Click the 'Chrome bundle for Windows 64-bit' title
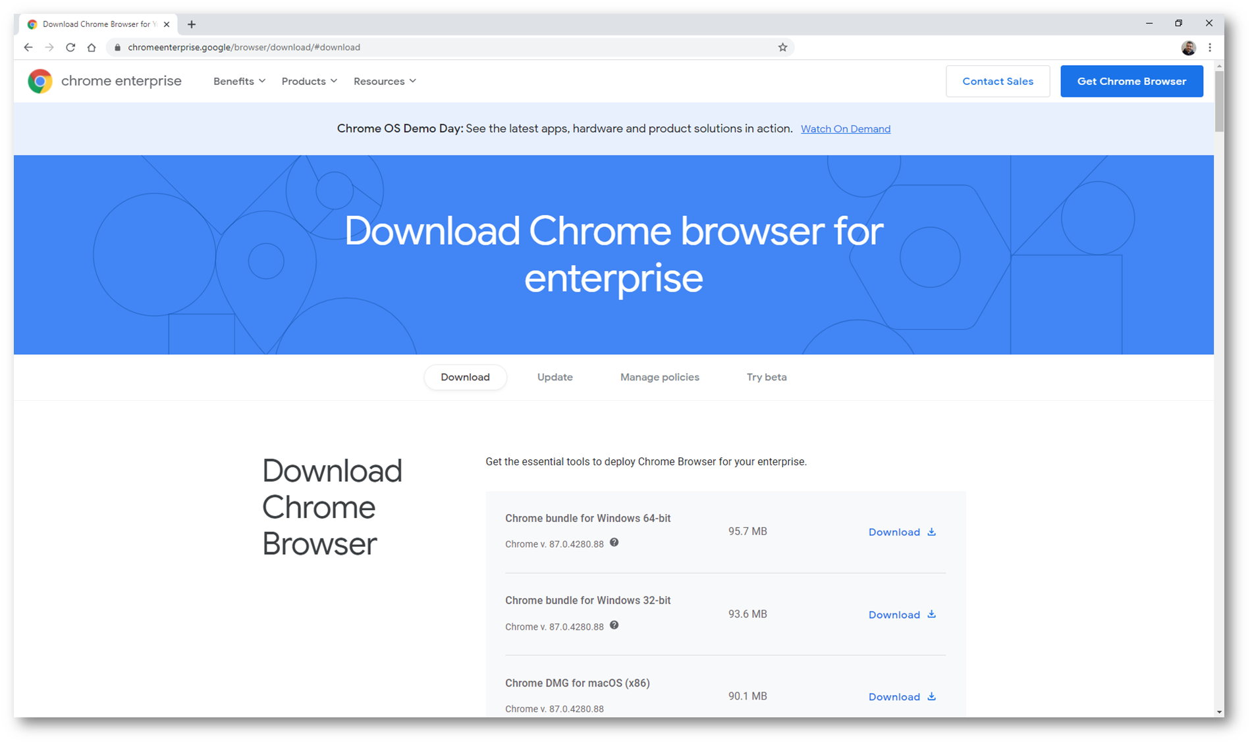 pos(587,519)
